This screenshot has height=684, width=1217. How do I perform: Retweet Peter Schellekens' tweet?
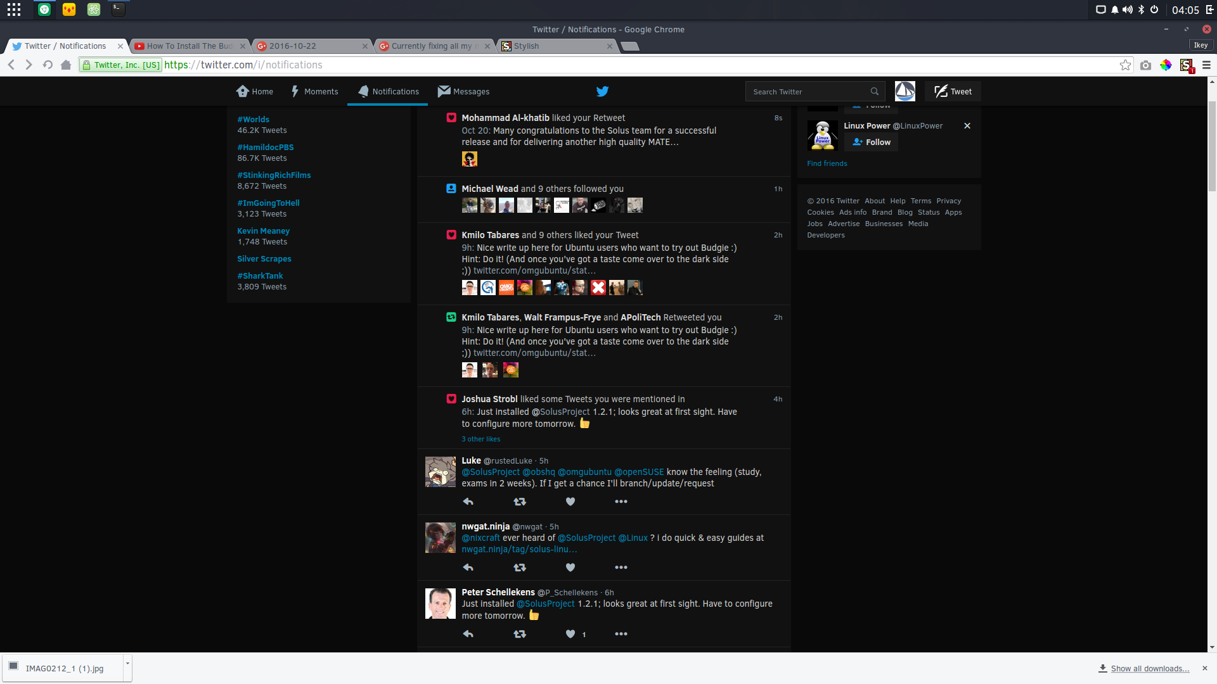coord(520,634)
